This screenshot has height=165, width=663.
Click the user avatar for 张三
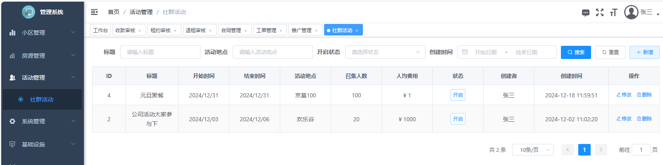click(631, 12)
